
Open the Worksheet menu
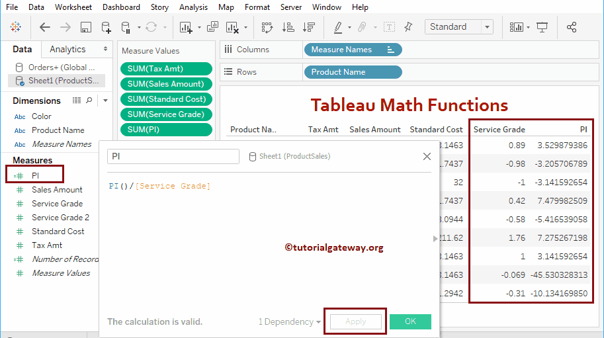73,7
